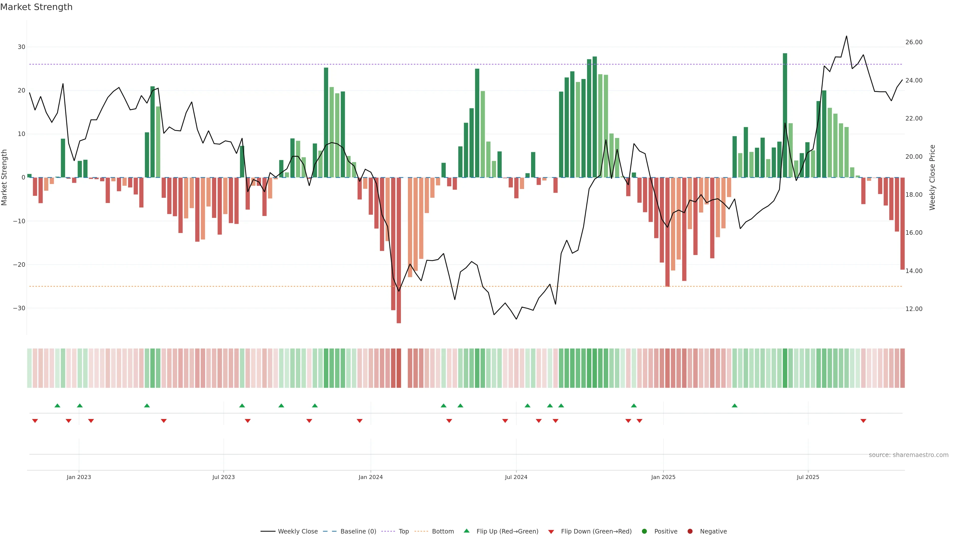Click the Market Strength chart title

(x=36, y=7)
